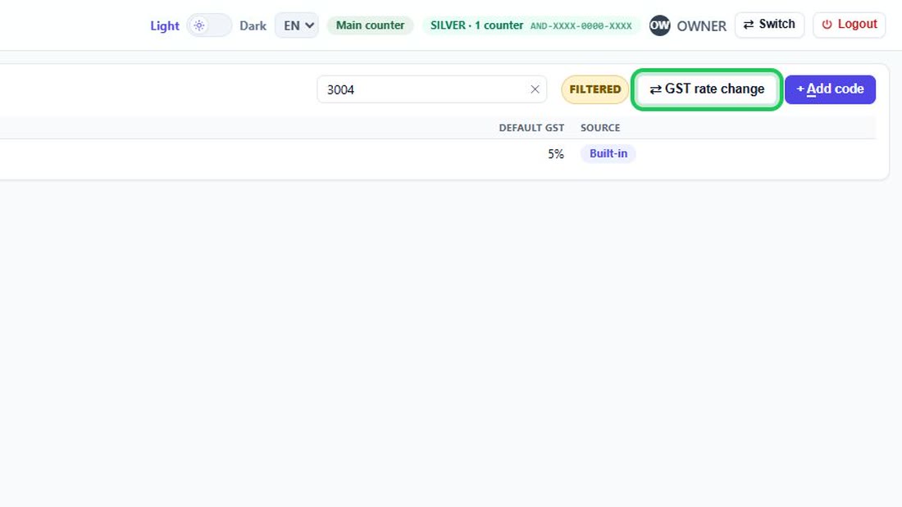Toggle the Light/Dark theme switch
This screenshot has height=507, width=902.
coord(209,25)
